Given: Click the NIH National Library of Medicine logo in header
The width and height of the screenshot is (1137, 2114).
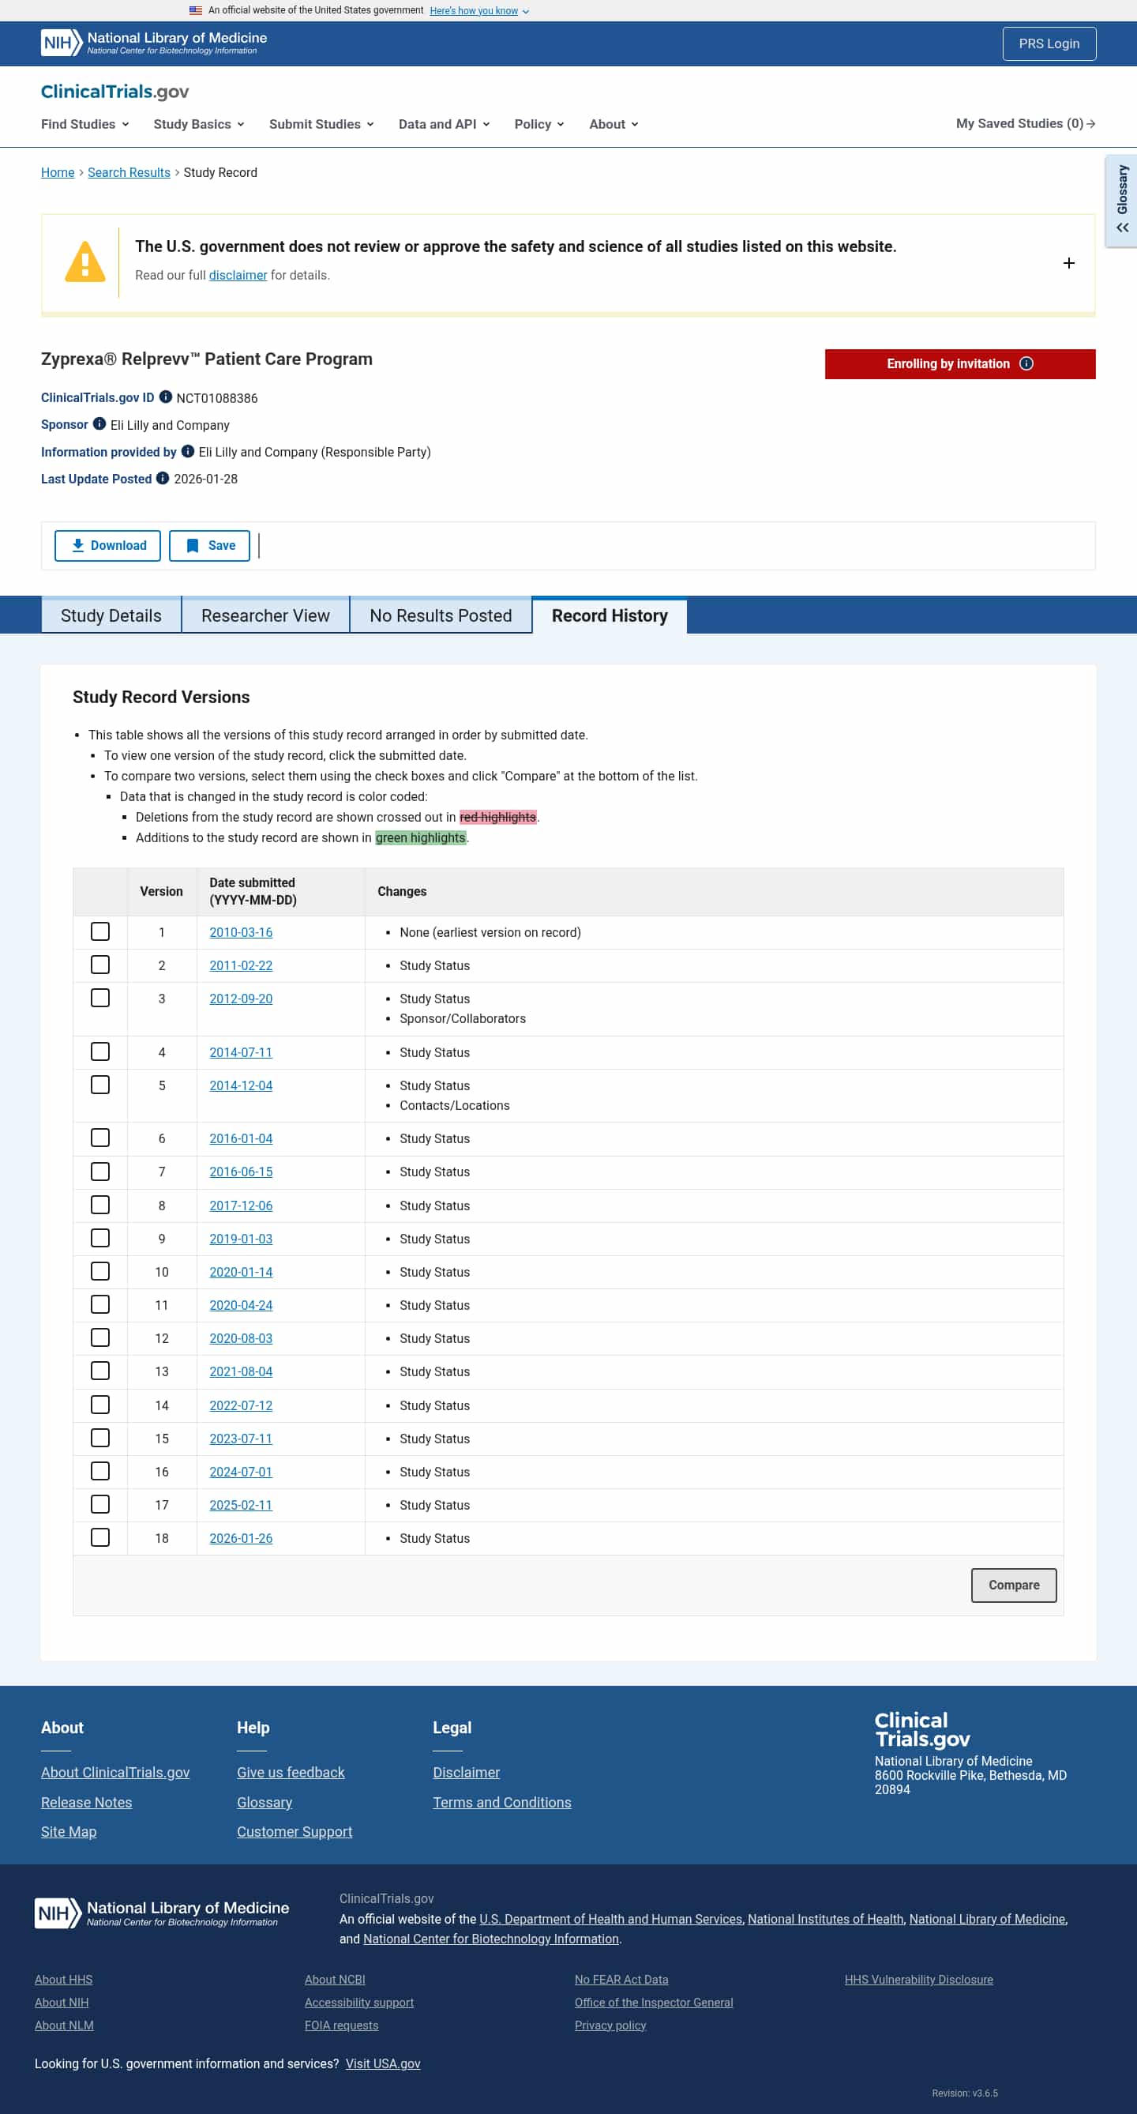Looking at the screenshot, I should point(153,43).
